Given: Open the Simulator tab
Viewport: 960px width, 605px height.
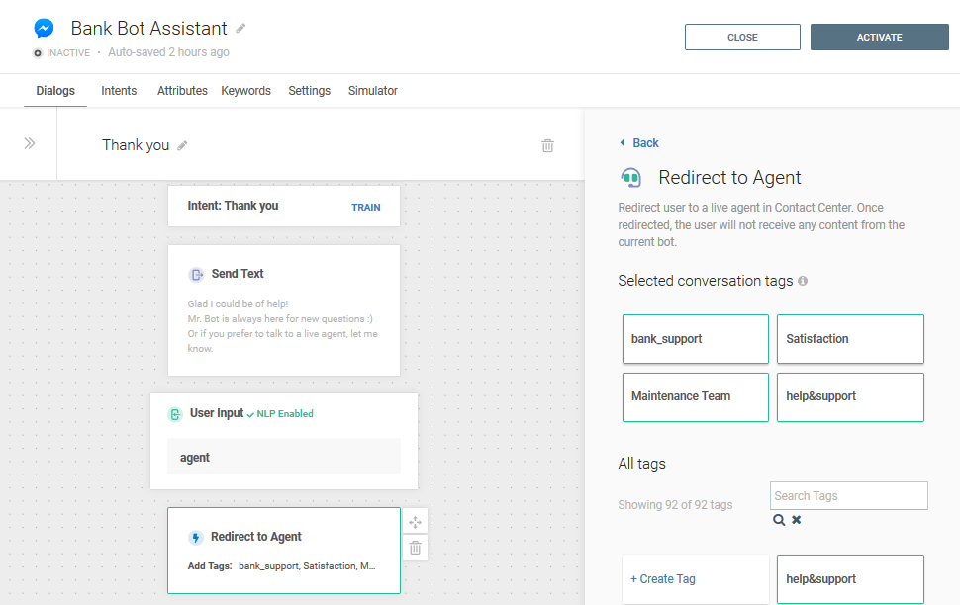Looking at the screenshot, I should (372, 91).
